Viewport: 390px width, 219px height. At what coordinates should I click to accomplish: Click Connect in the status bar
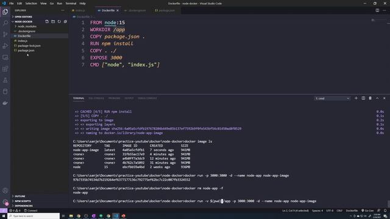[30, 210]
